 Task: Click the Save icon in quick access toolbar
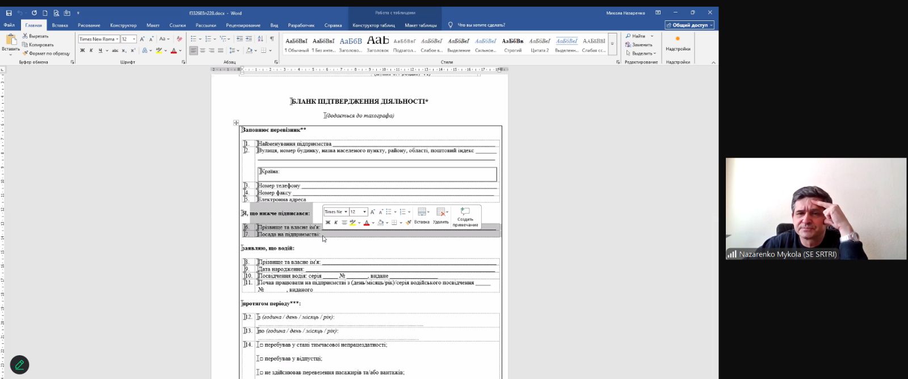(9, 13)
